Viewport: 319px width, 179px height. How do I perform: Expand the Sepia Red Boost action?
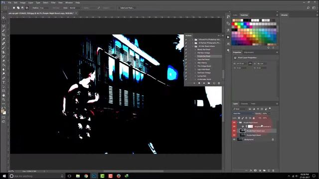coord(195,60)
